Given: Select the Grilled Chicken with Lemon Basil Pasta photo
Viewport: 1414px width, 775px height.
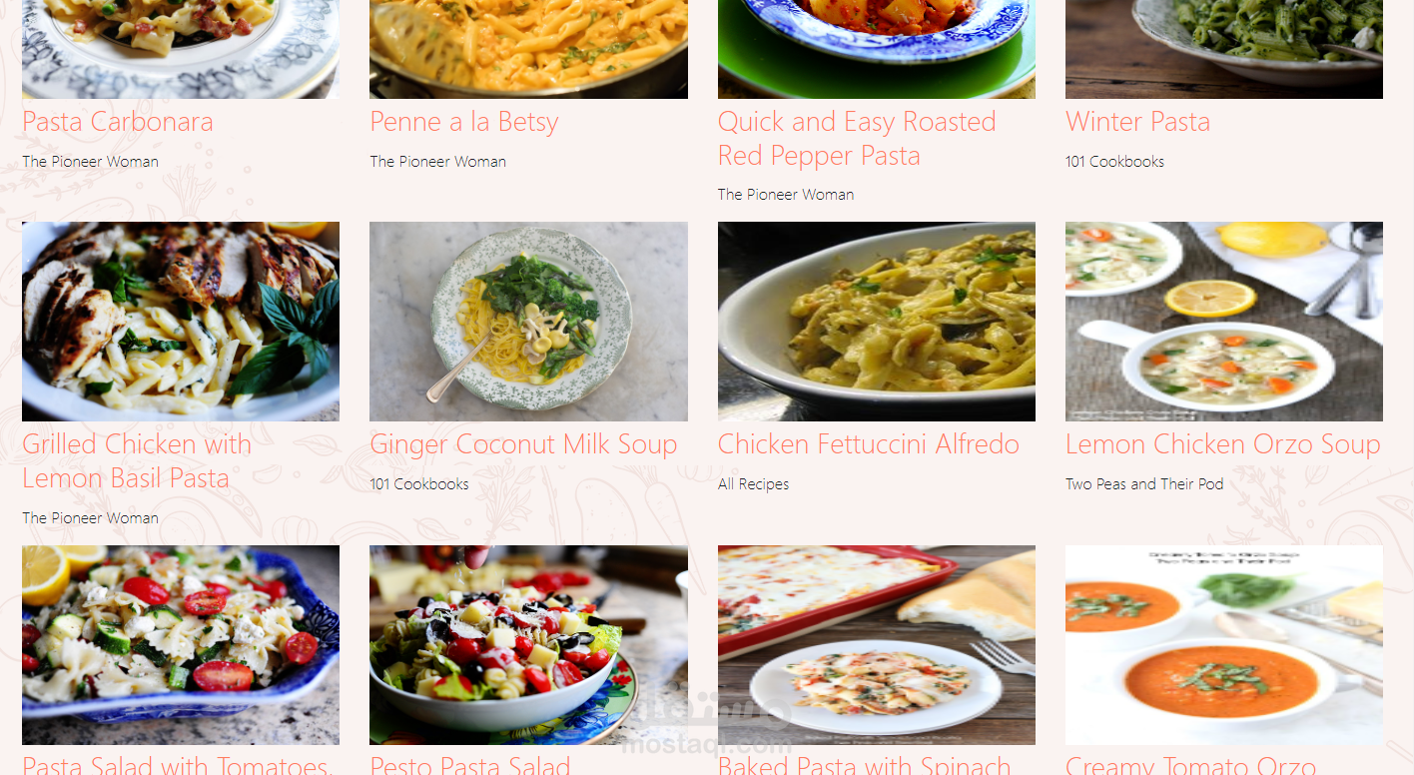Looking at the screenshot, I should (181, 322).
